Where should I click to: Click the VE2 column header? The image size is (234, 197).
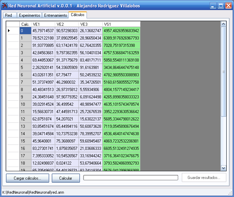point(67,24)
